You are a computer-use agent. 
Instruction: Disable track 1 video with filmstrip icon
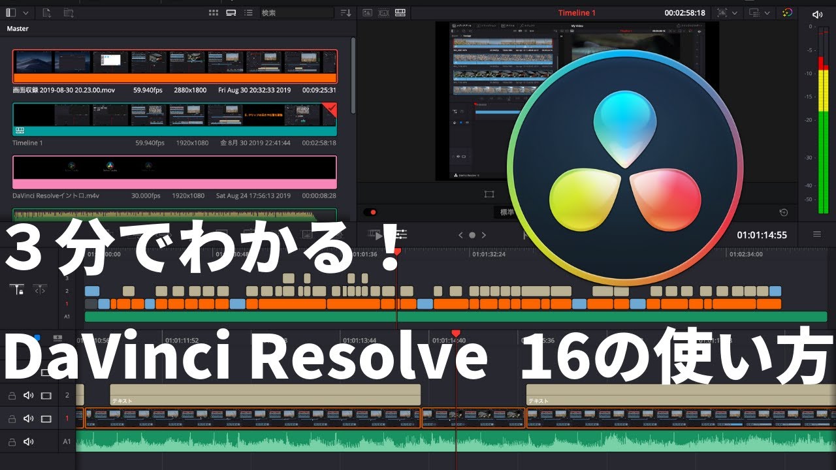pyautogui.click(x=46, y=418)
